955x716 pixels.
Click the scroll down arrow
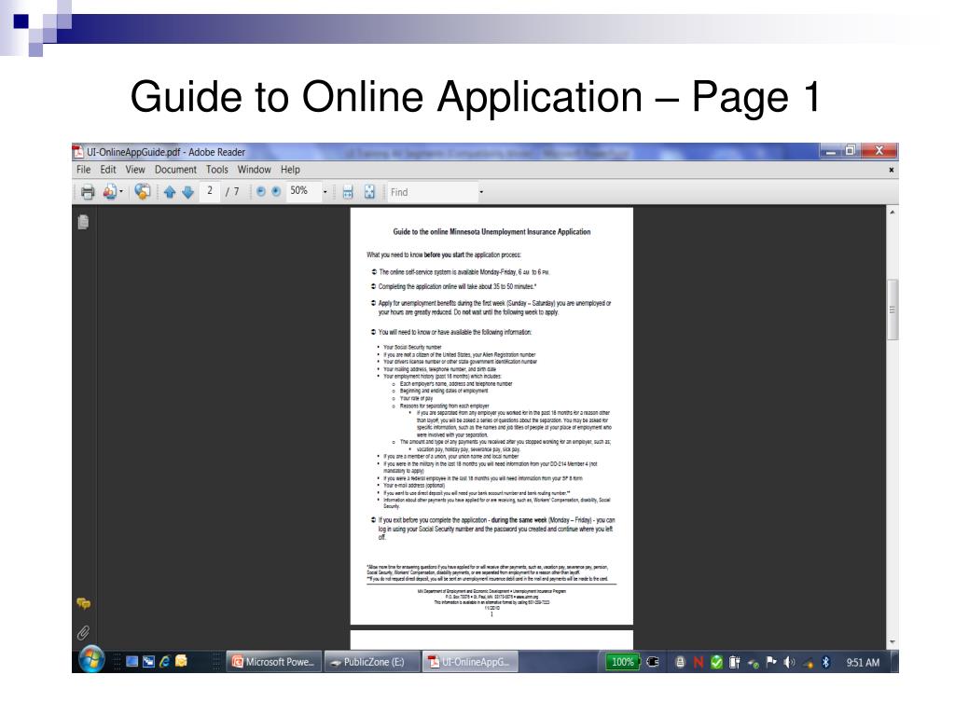click(x=893, y=642)
